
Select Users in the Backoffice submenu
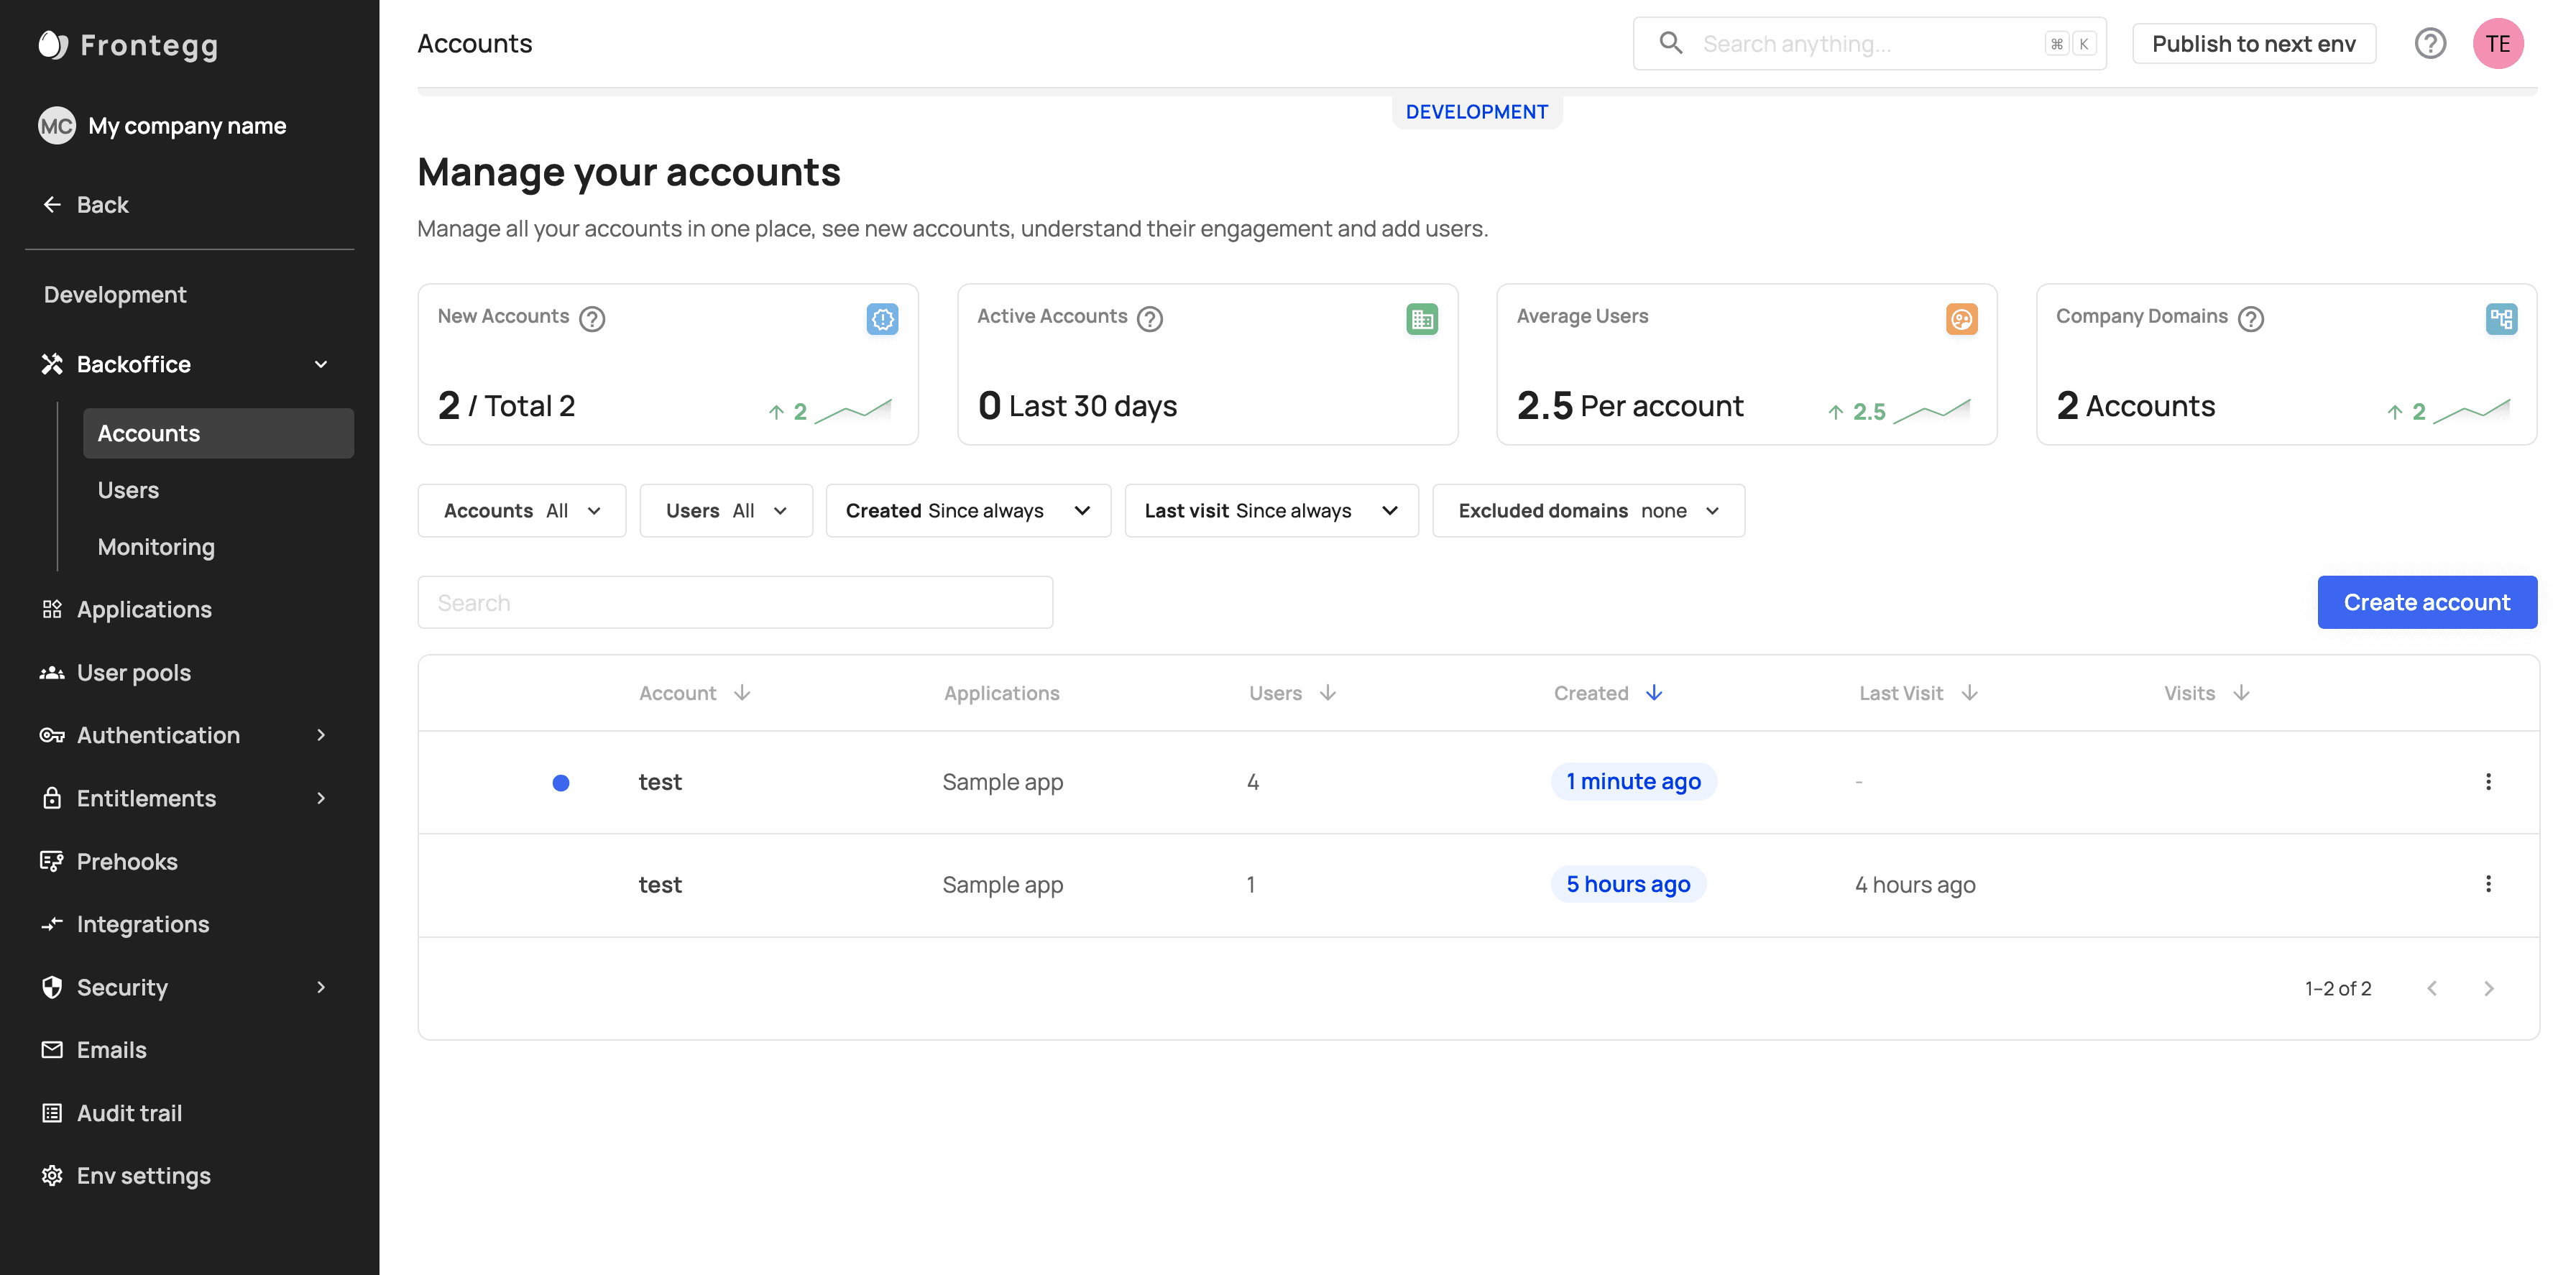[x=218, y=490]
